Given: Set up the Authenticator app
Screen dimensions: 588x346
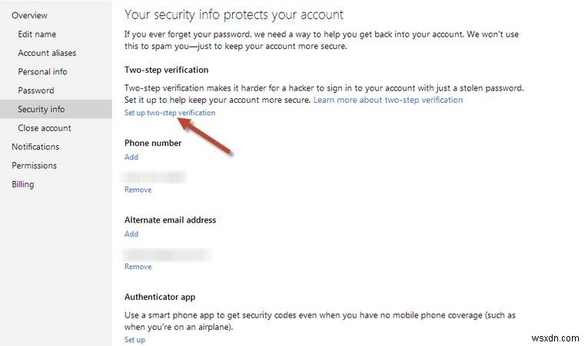Looking at the screenshot, I should click(135, 340).
